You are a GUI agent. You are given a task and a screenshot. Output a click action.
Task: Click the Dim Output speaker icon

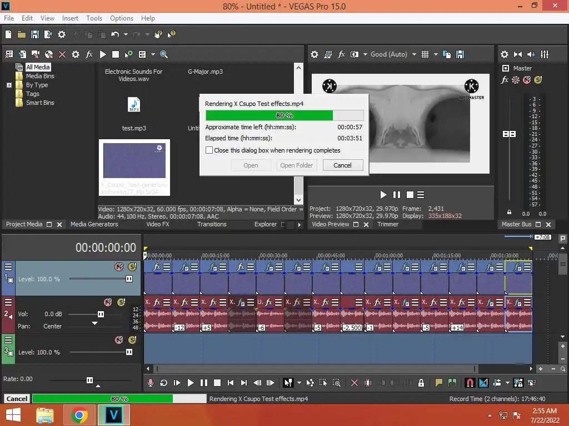(531, 54)
